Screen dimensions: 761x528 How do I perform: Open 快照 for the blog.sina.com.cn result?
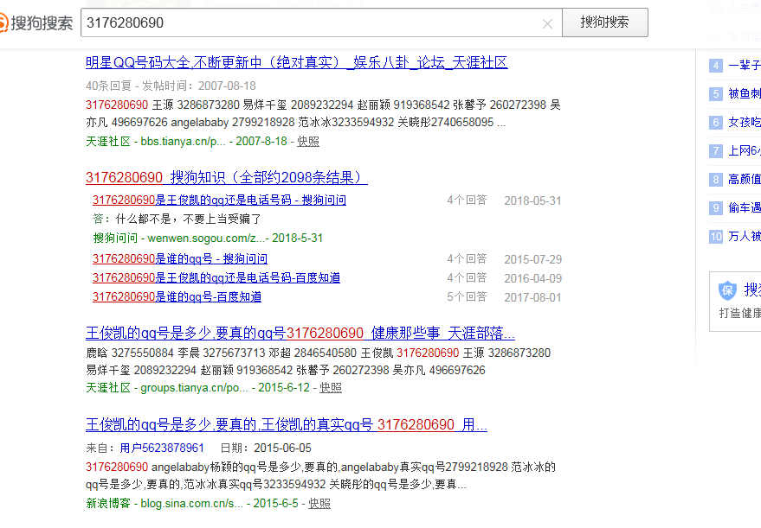pyautogui.click(x=319, y=503)
